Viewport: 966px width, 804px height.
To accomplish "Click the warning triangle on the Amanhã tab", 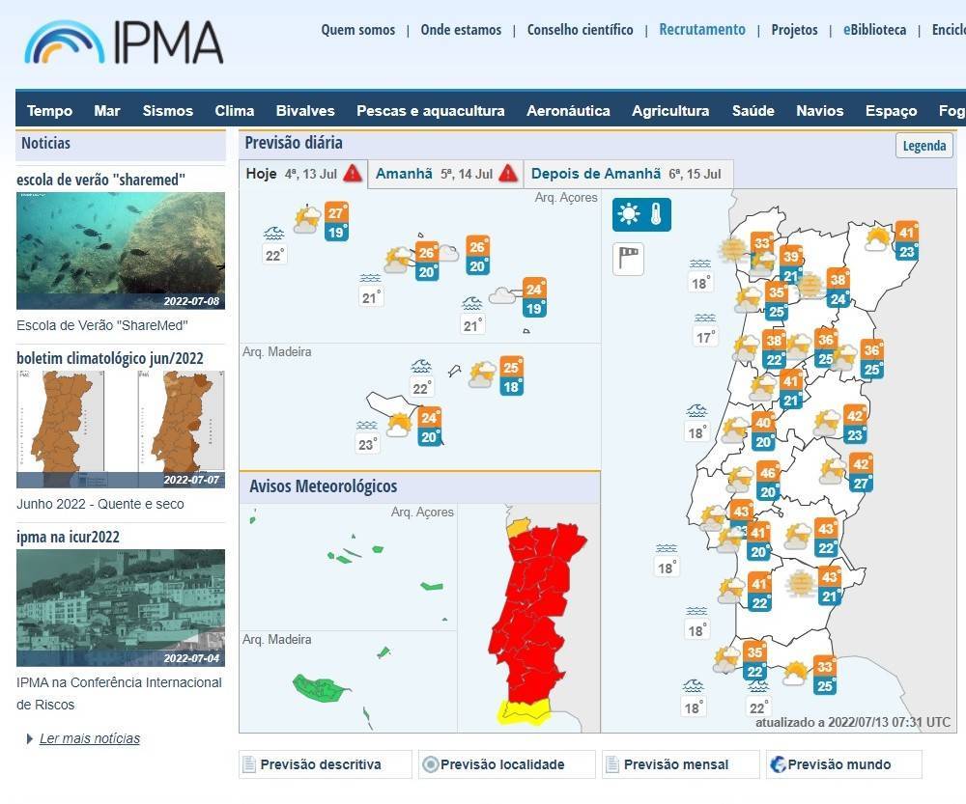I will (508, 174).
